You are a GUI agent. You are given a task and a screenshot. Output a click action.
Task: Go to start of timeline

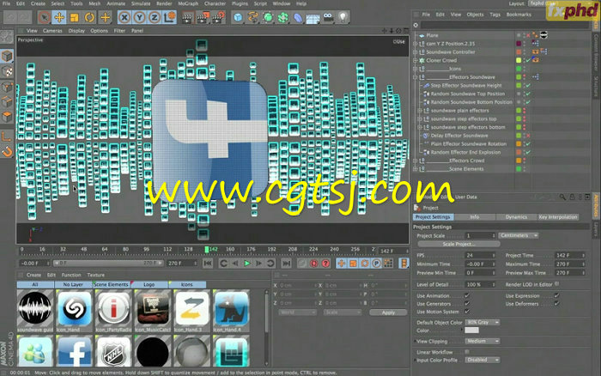click(x=208, y=264)
